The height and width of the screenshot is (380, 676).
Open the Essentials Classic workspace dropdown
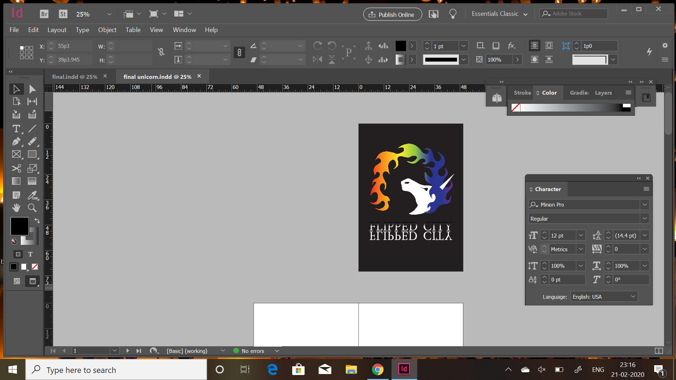pos(499,14)
